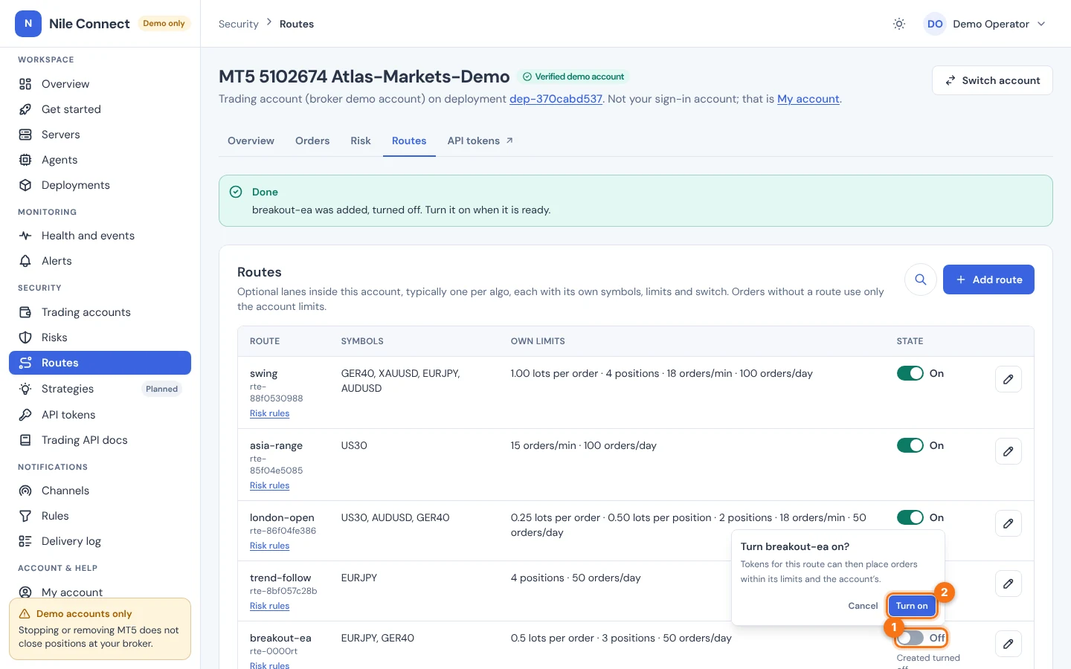Screen dimensions: 1071x669
Task: Turn off the london-open route switch
Action: click(910, 517)
